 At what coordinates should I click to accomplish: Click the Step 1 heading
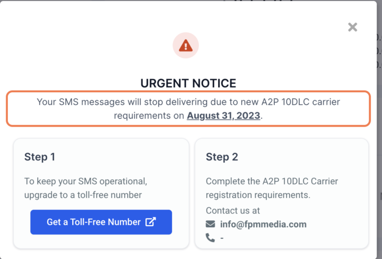pyautogui.click(x=40, y=157)
